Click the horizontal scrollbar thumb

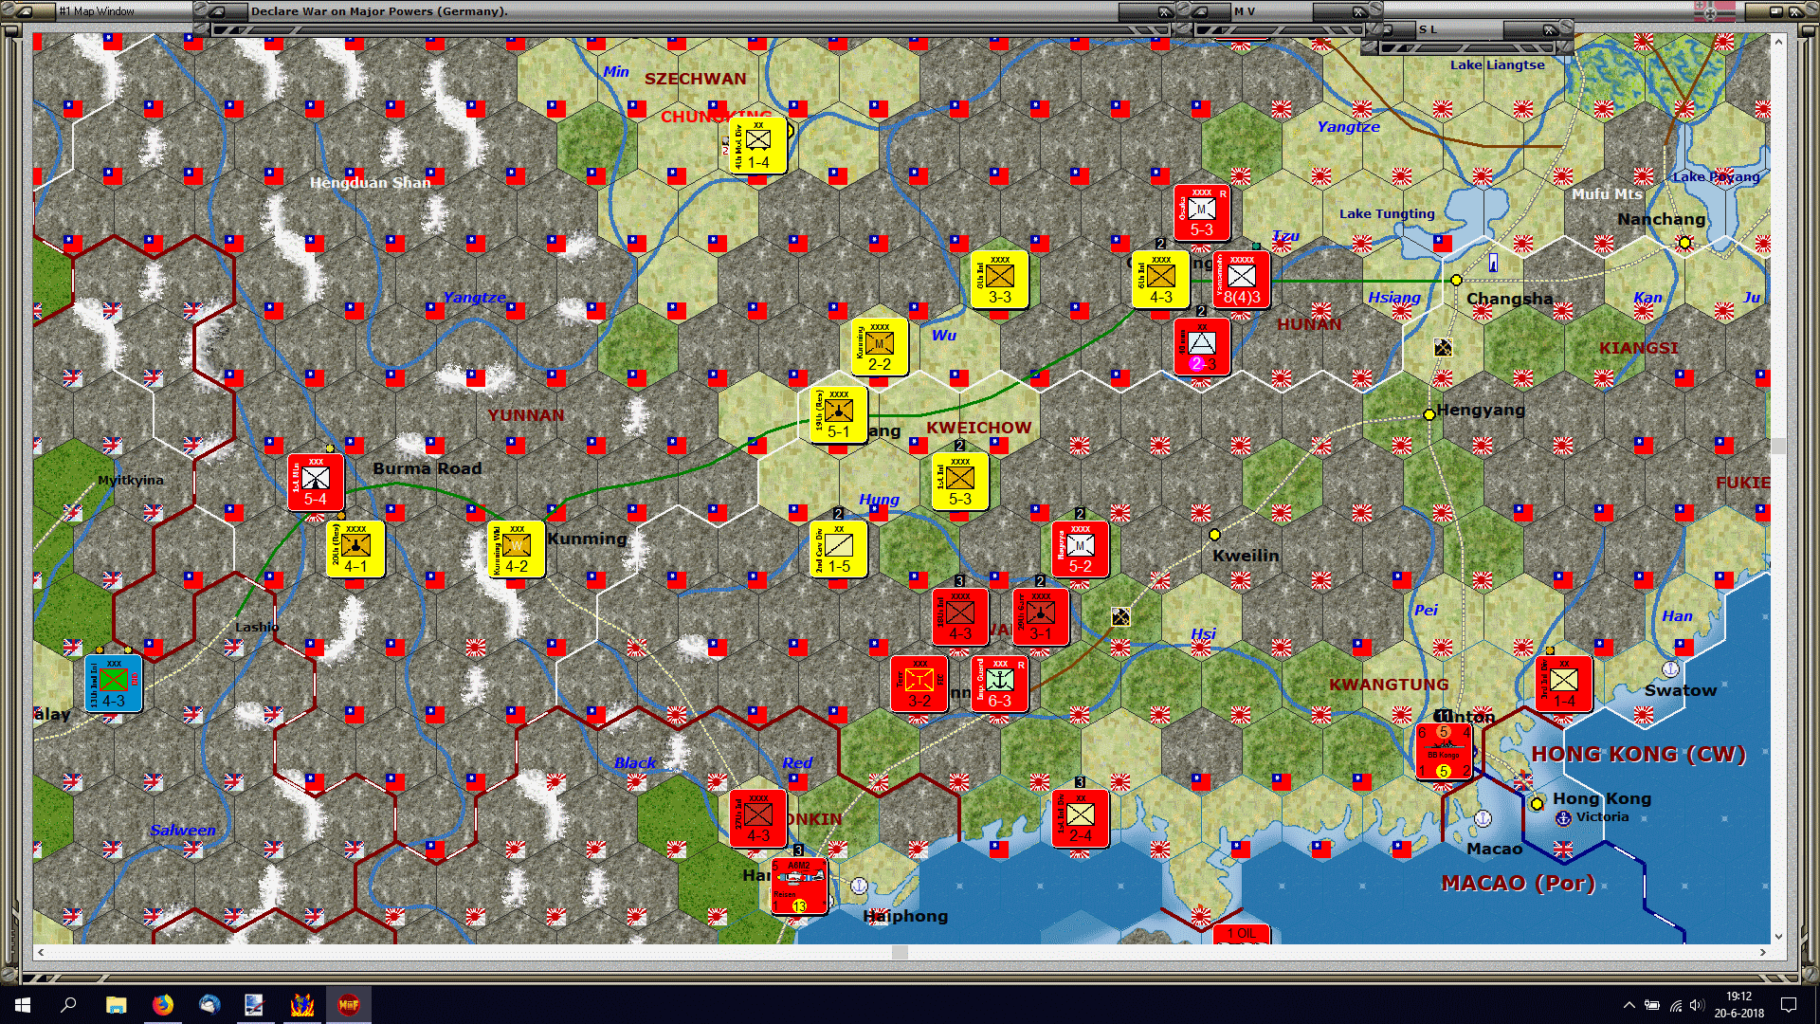click(900, 952)
